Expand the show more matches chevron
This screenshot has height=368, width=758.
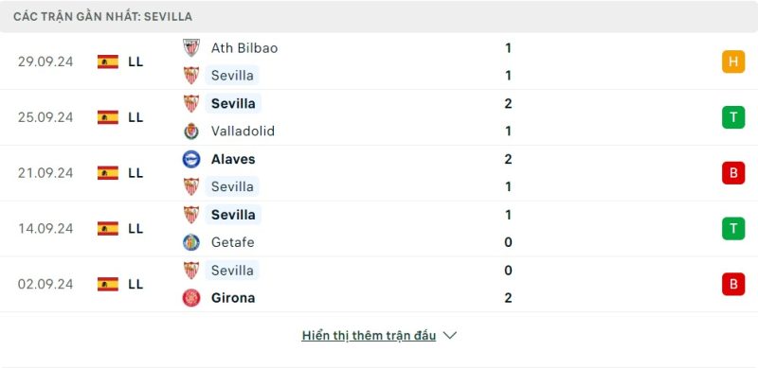click(x=449, y=335)
